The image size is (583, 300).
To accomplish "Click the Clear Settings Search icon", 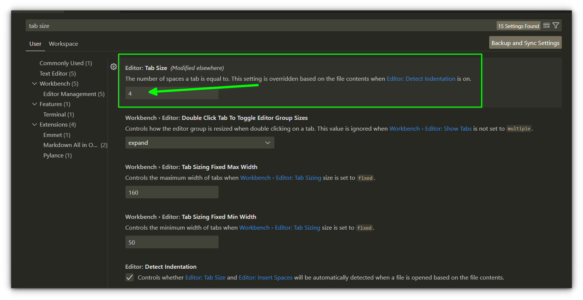I will 547,25.
